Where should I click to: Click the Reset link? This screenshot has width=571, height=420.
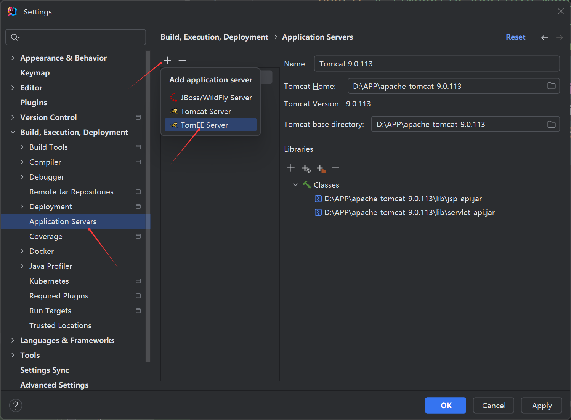pos(515,37)
